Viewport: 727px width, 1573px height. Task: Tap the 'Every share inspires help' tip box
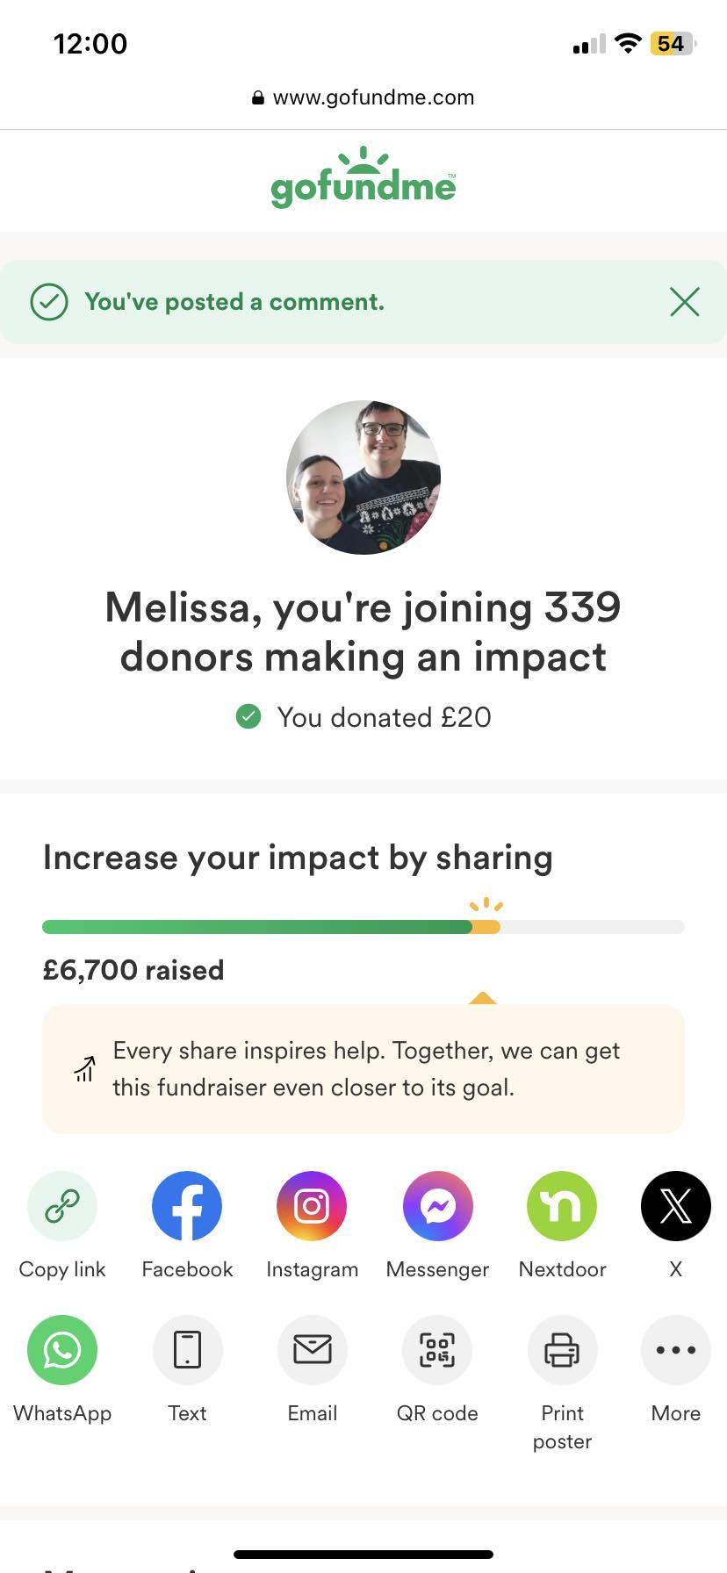click(363, 1069)
